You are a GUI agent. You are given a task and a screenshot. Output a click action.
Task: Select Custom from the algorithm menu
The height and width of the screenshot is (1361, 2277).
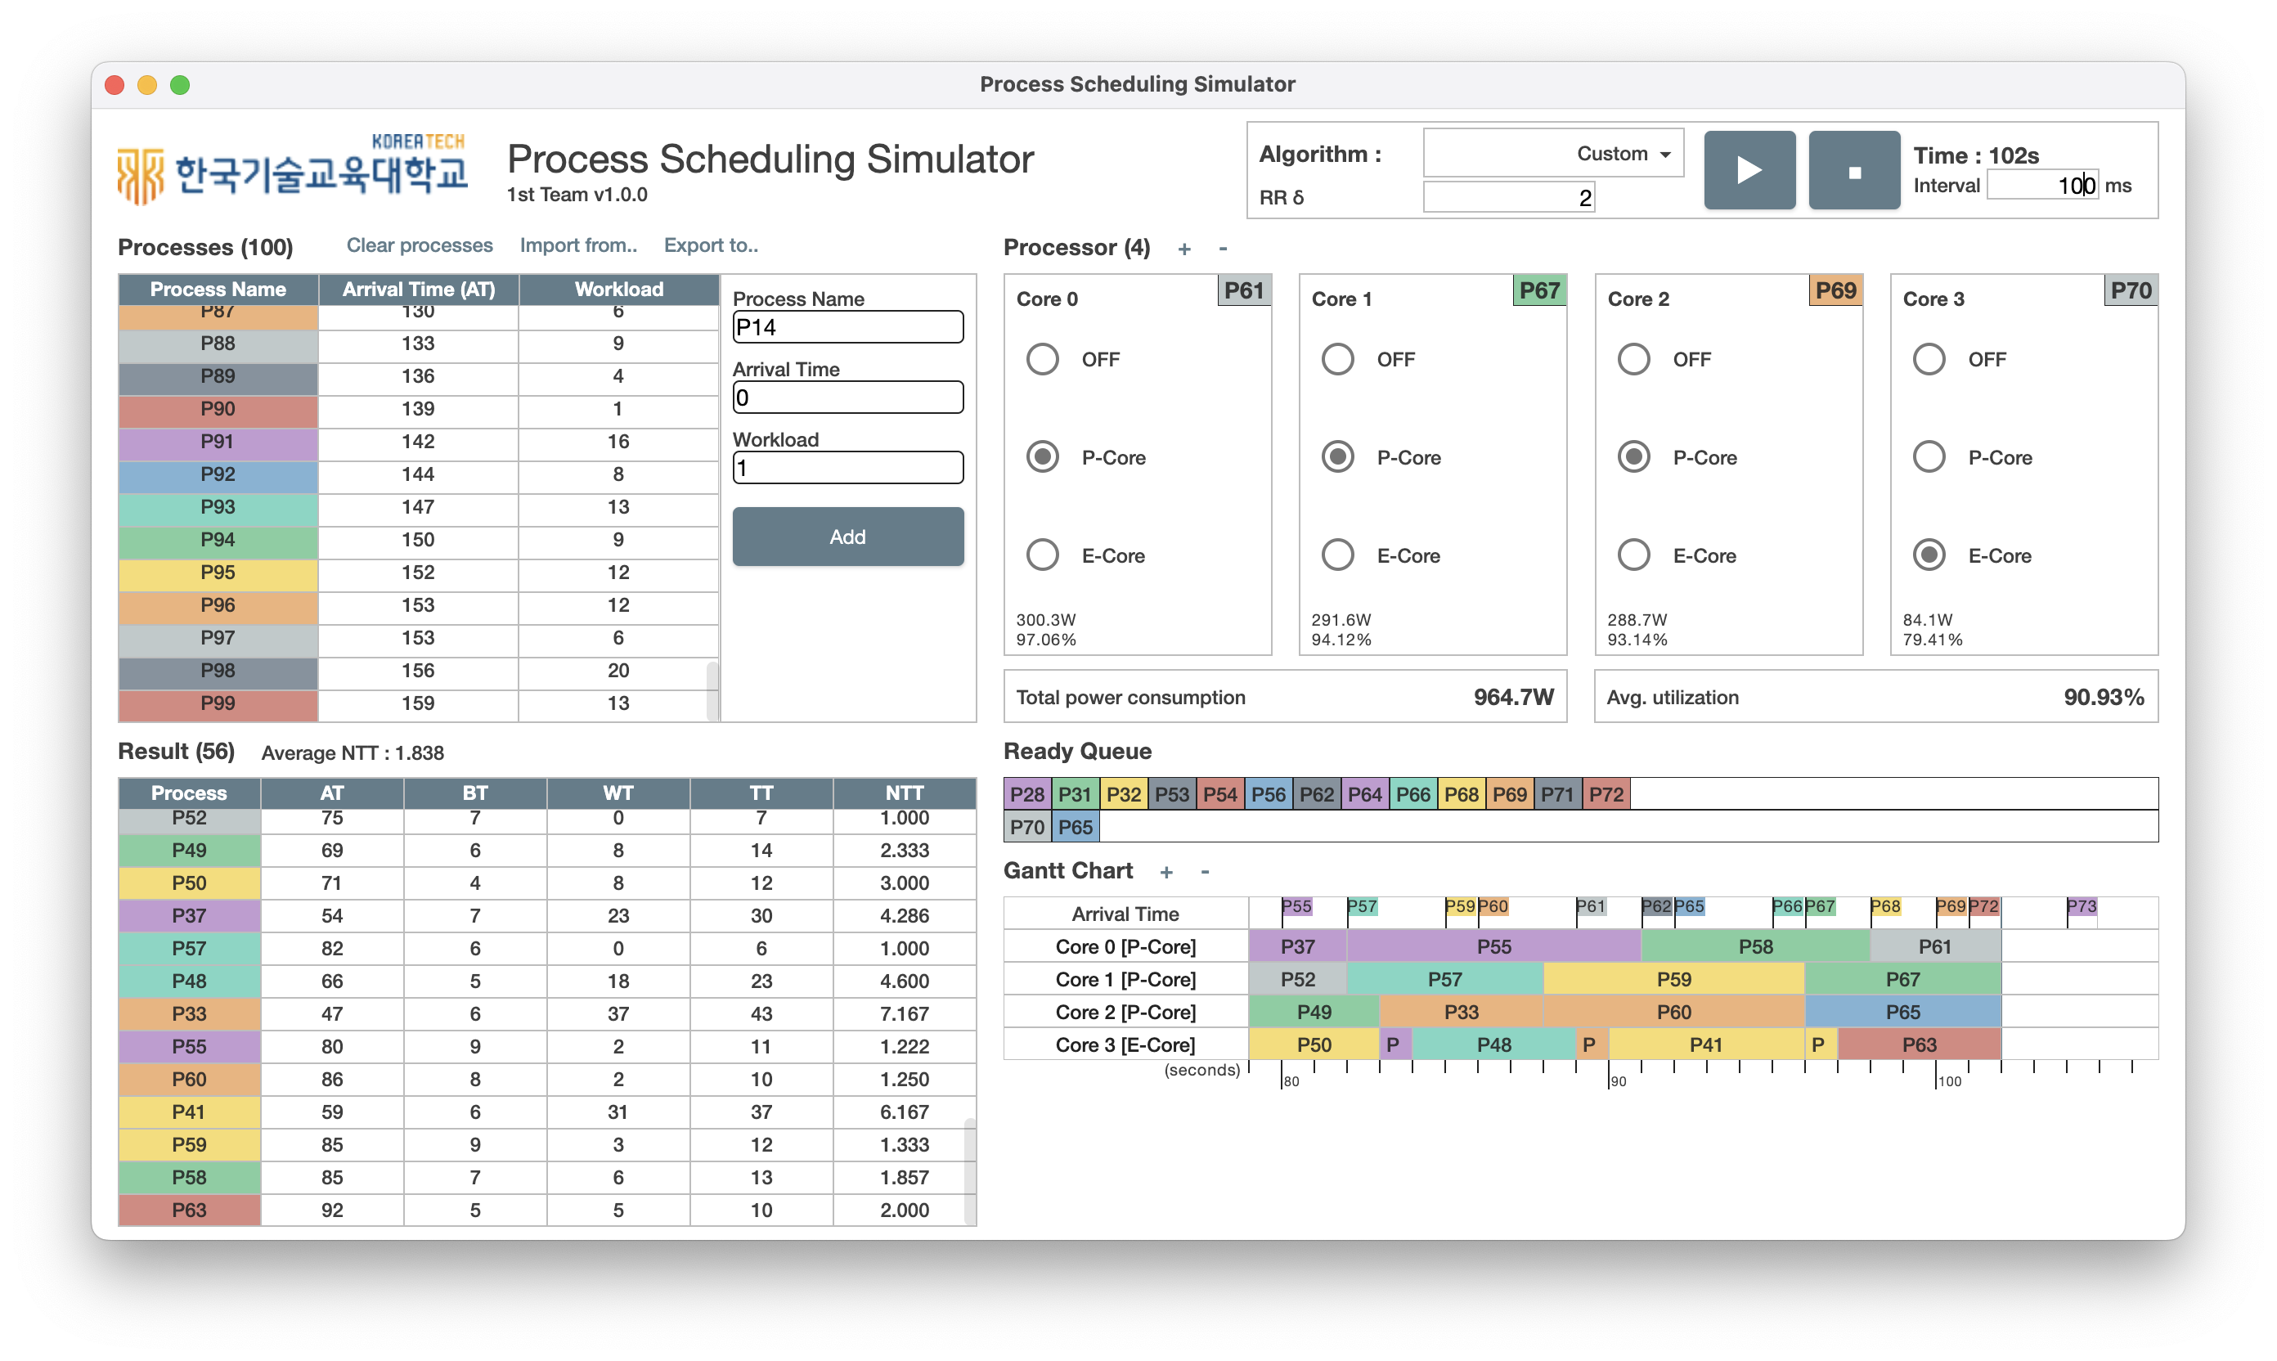click(x=1614, y=152)
